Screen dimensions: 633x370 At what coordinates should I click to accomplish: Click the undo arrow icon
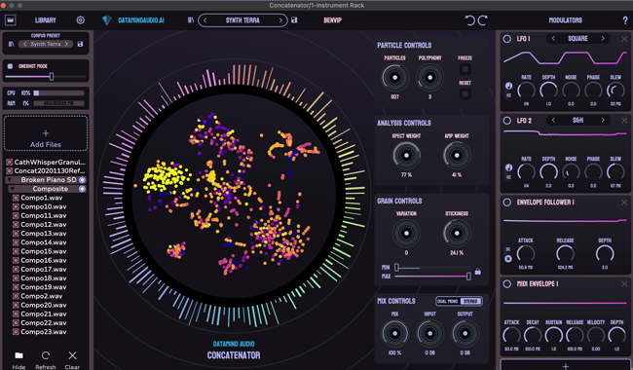(x=470, y=20)
